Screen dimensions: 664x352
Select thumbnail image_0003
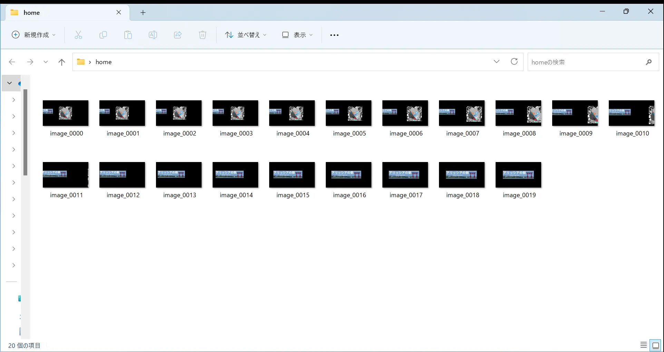235,113
